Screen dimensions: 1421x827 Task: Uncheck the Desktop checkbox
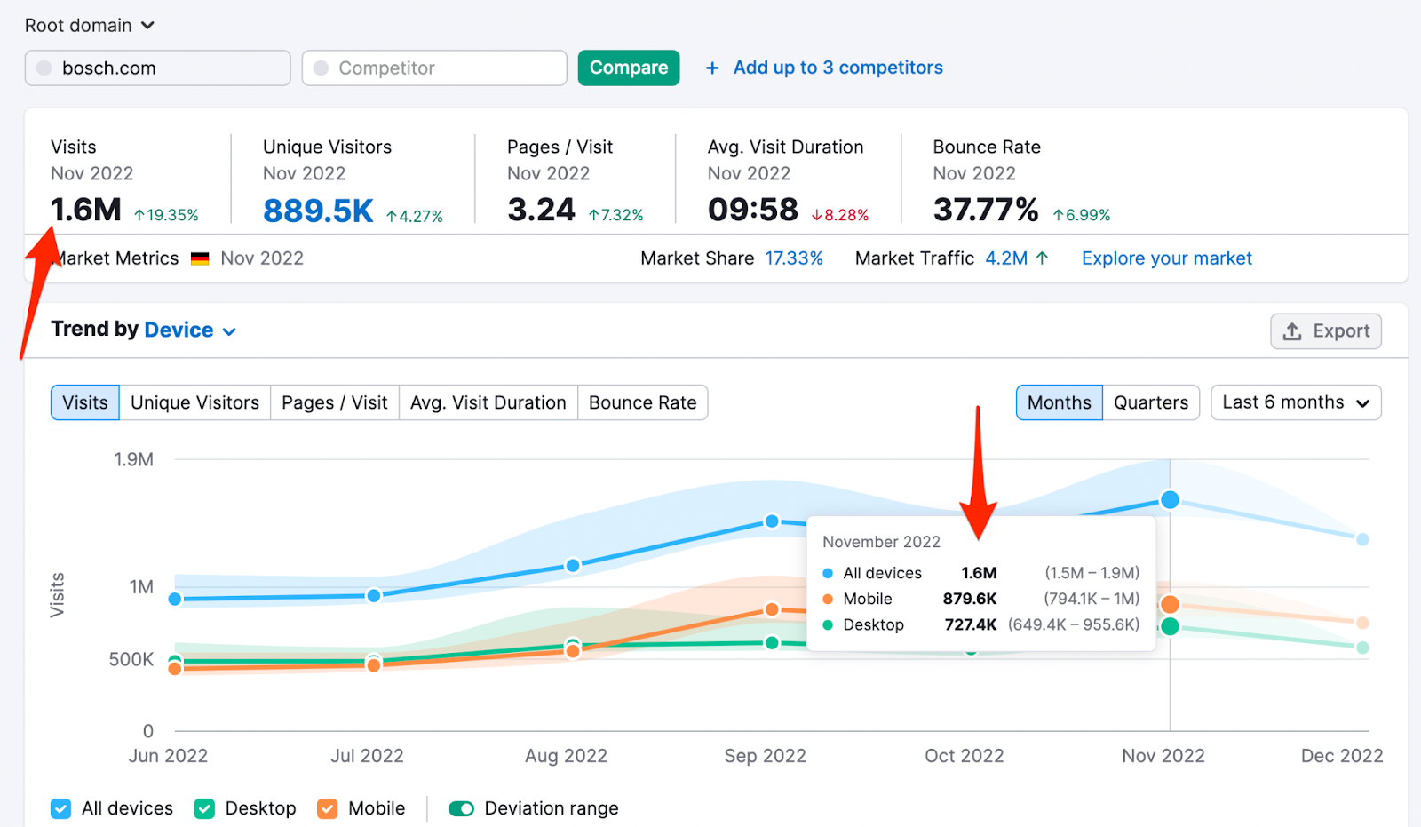point(204,808)
